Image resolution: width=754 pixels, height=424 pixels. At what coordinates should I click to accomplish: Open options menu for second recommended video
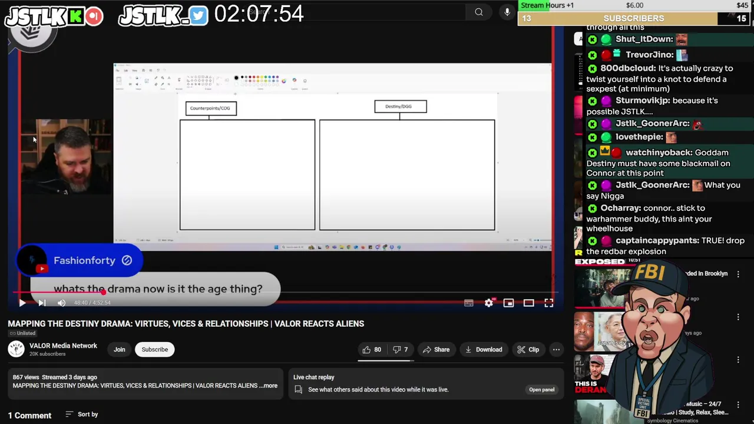pyautogui.click(x=738, y=317)
